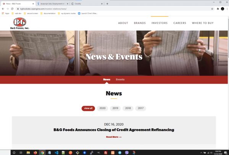Bookmark this page with star icon

point(212,9)
